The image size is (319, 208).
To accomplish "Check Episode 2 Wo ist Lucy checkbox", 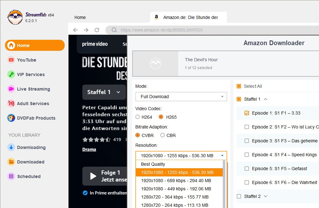I will point(247,127).
